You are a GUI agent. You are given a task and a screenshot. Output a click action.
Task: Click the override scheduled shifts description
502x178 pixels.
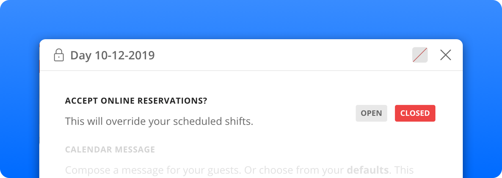[x=159, y=122]
